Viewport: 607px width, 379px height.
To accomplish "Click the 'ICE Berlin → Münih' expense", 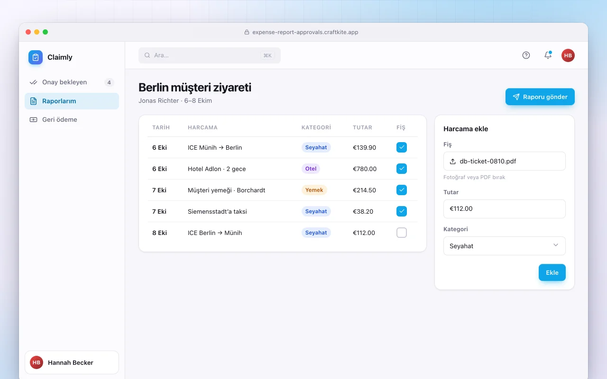I will tap(215, 233).
